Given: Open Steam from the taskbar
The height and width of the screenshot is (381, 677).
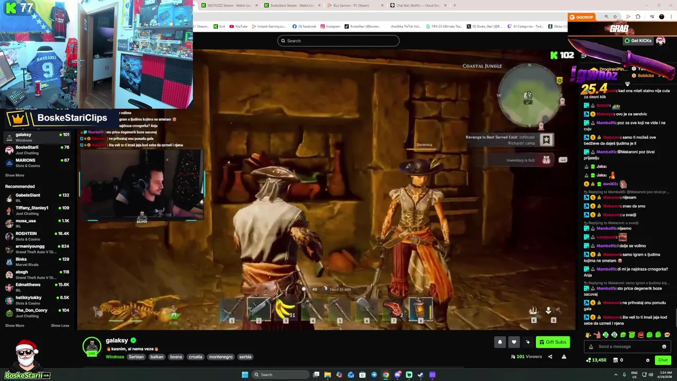Looking at the screenshot, I should (420, 375).
